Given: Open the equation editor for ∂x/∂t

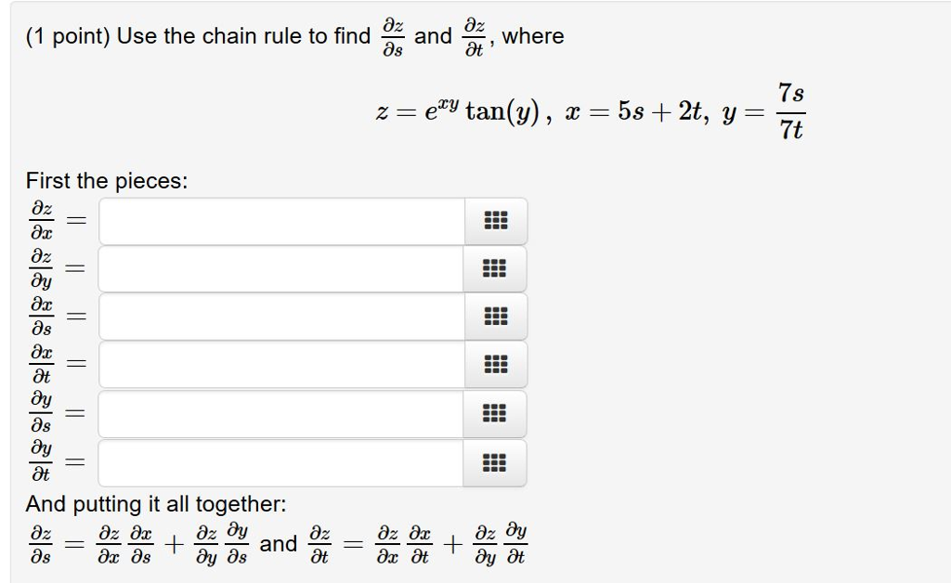Looking at the screenshot, I should pos(496,365).
